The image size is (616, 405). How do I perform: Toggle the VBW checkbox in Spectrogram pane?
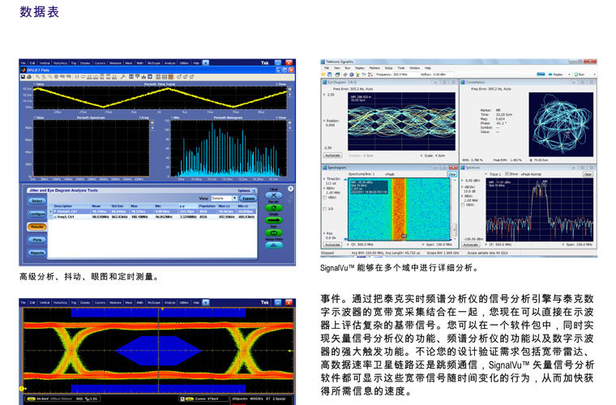click(x=325, y=198)
